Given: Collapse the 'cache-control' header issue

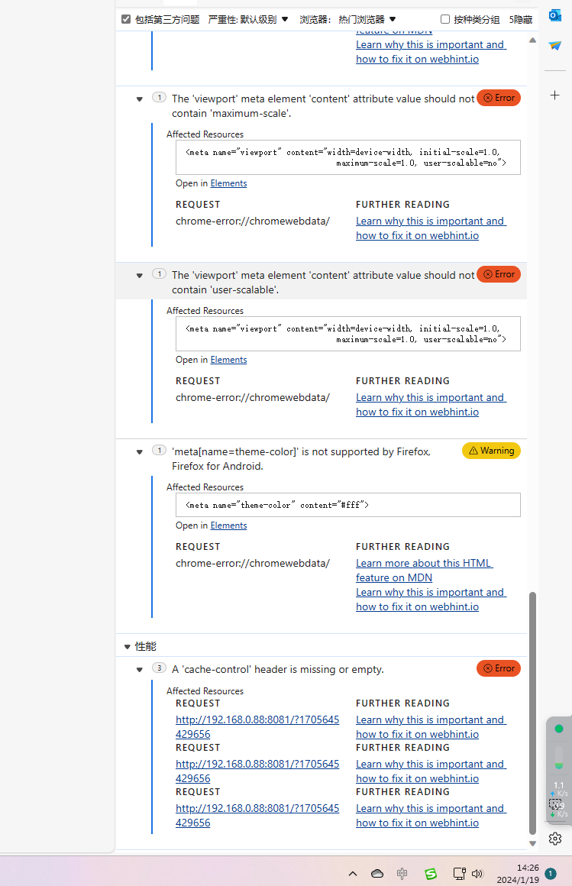Looking at the screenshot, I should pyautogui.click(x=140, y=670).
